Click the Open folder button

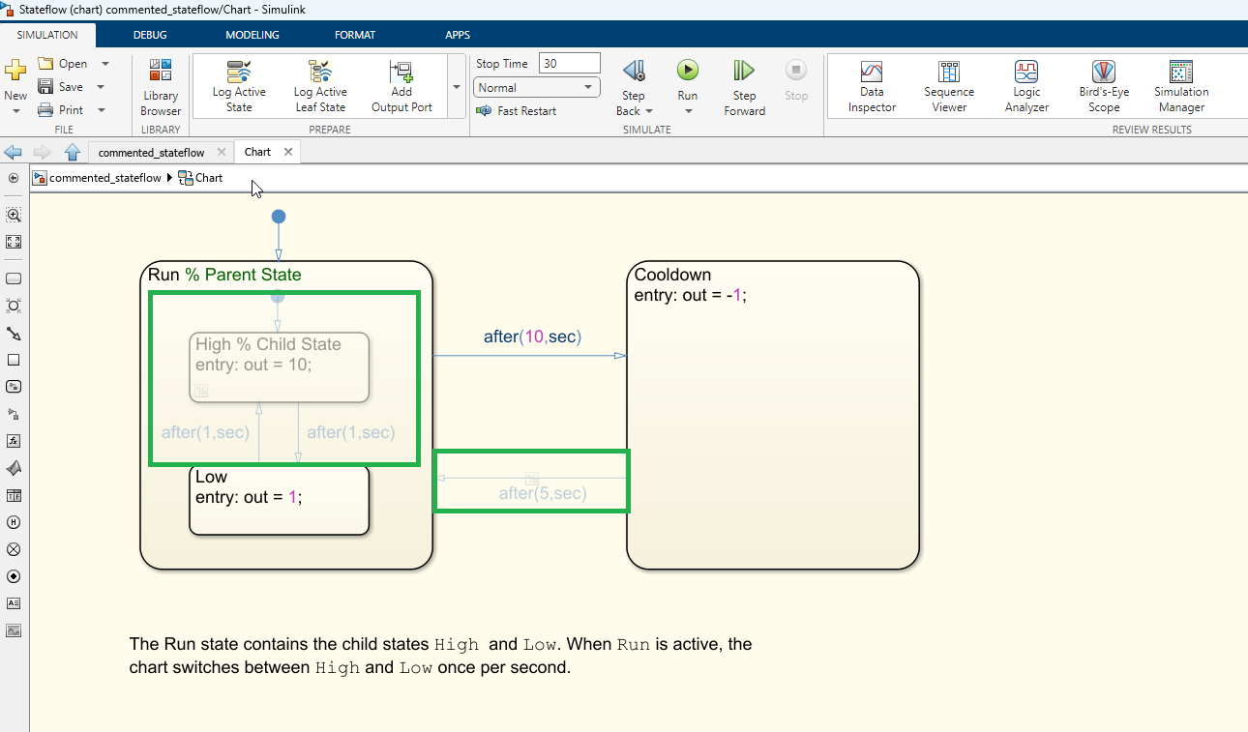[x=63, y=64]
